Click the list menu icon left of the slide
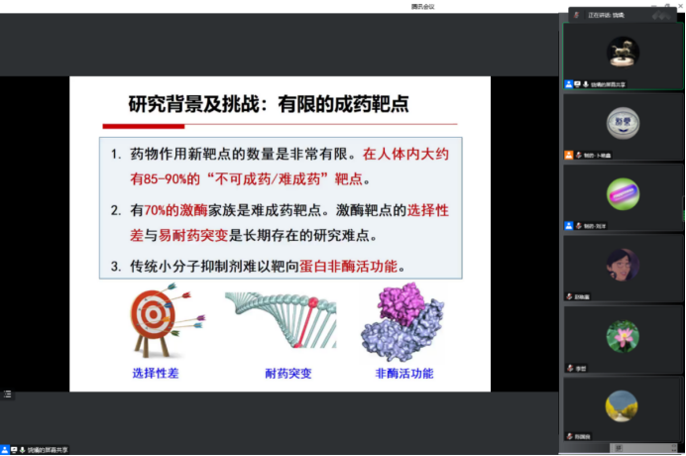This screenshot has width=686, height=456. (5, 395)
